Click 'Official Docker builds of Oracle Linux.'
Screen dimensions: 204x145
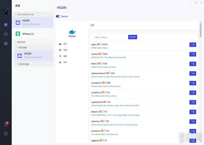point(106,86)
